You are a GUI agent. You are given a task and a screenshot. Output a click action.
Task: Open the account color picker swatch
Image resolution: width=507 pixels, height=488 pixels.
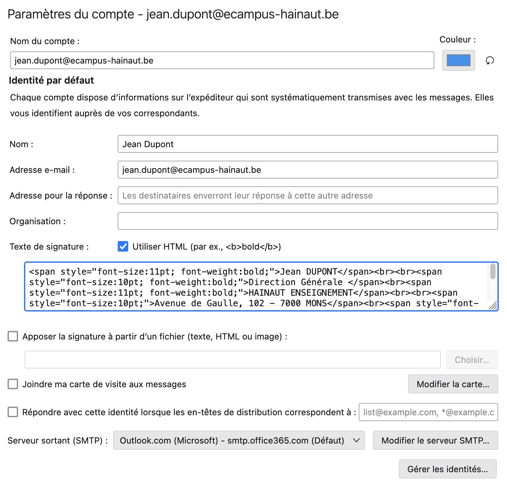click(458, 60)
